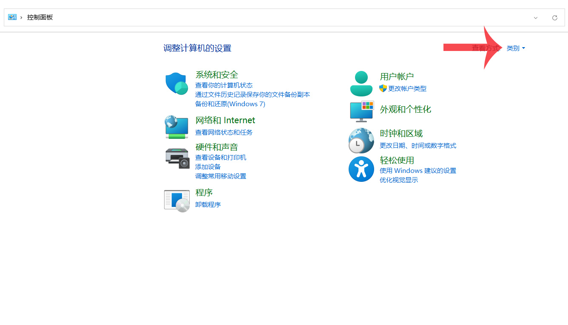Expand the address bar history chevron
568x325 pixels.
[x=536, y=18]
